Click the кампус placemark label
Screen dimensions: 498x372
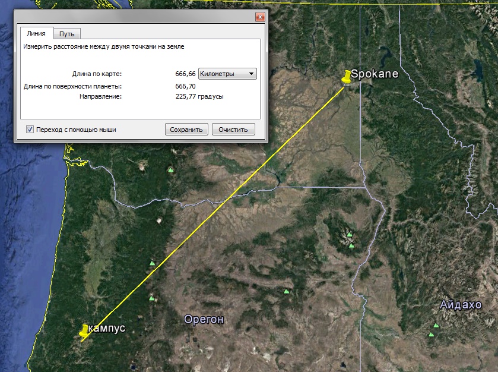tap(107, 328)
